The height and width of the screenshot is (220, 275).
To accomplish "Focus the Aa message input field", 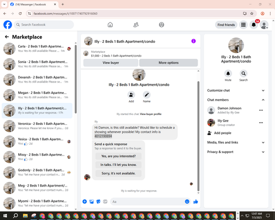I will click(x=147, y=202).
